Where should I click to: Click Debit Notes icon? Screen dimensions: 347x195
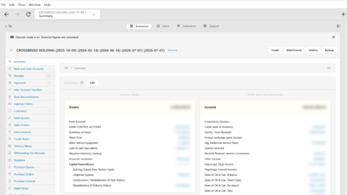pyautogui.click(x=10, y=188)
